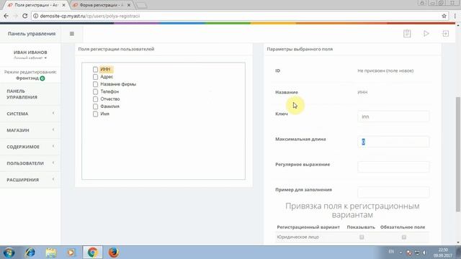Bookmark page with the star icon
This screenshot has width=461, height=259.
click(x=444, y=16)
